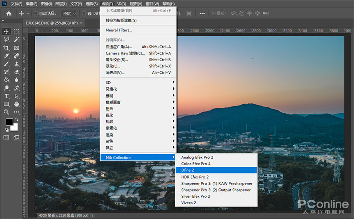Swap foreground and background colors
The width and height of the screenshot is (354, 219).
pyautogui.click(x=16, y=119)
